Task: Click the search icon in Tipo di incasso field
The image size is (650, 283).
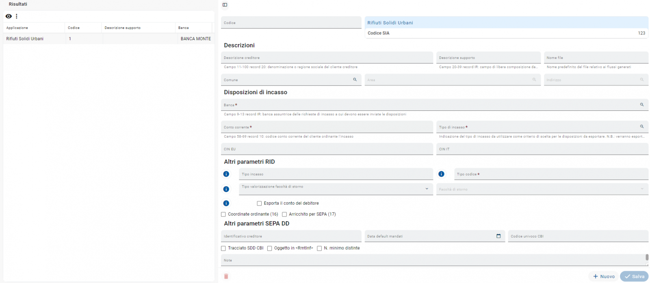Action: [x=642, y=127]
